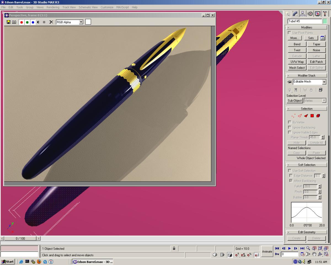Image resolution: width=331 pixels, height=265 pixels.
Task: Click the pin stack icon
Action: click(x=289, y=82)
